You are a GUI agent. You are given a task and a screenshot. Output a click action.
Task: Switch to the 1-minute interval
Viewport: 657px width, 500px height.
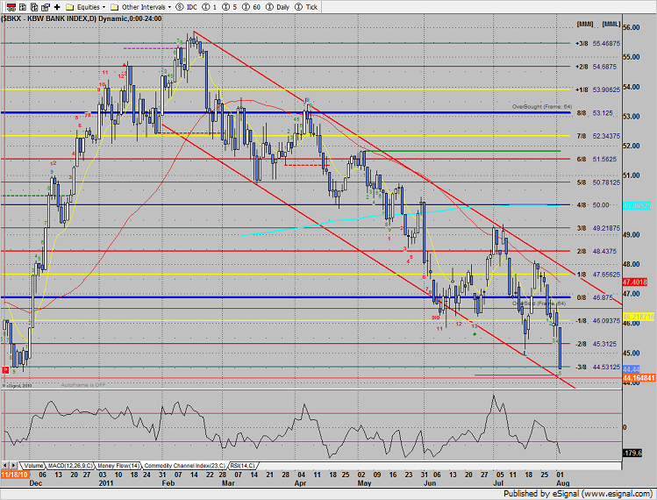tap(210, 7)
